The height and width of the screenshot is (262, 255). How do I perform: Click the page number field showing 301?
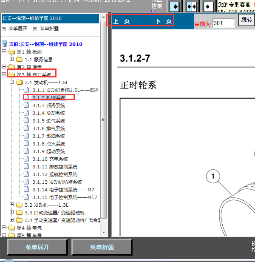(224, 23)
